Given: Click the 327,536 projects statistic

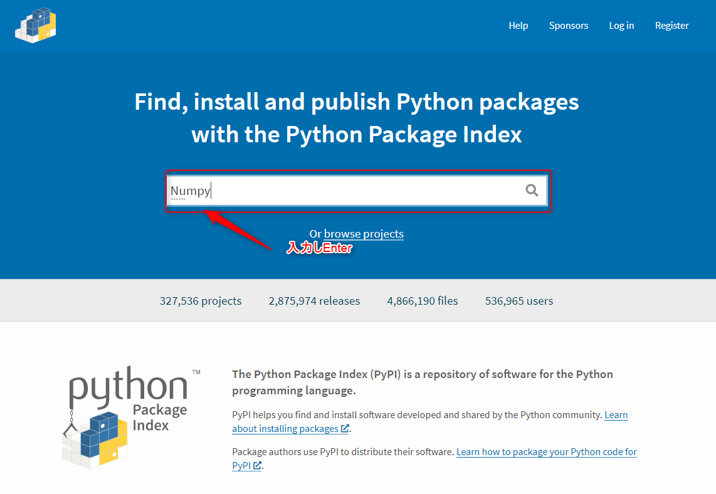Looking at the screenshot, I should [201, 301].
